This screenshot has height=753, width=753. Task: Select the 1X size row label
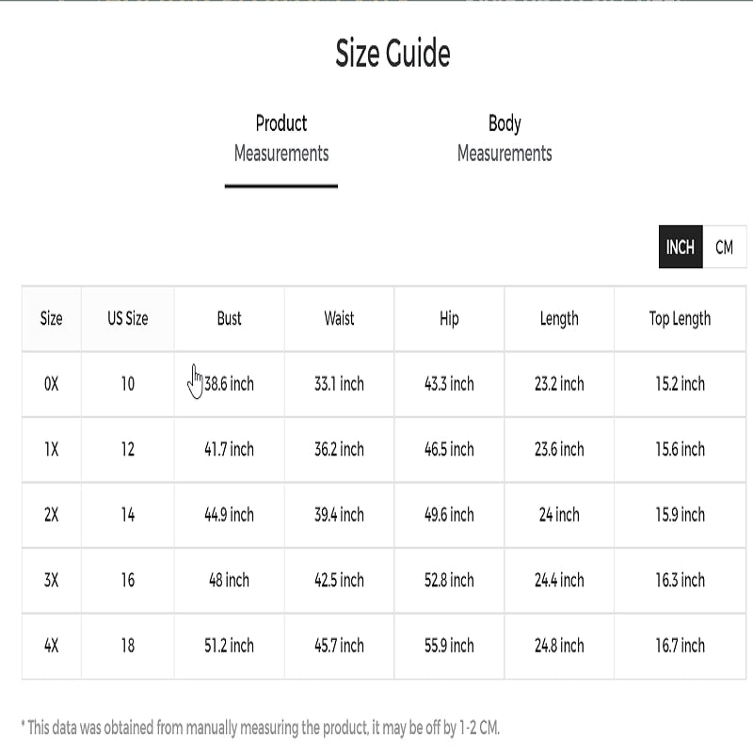coord(52,449)
